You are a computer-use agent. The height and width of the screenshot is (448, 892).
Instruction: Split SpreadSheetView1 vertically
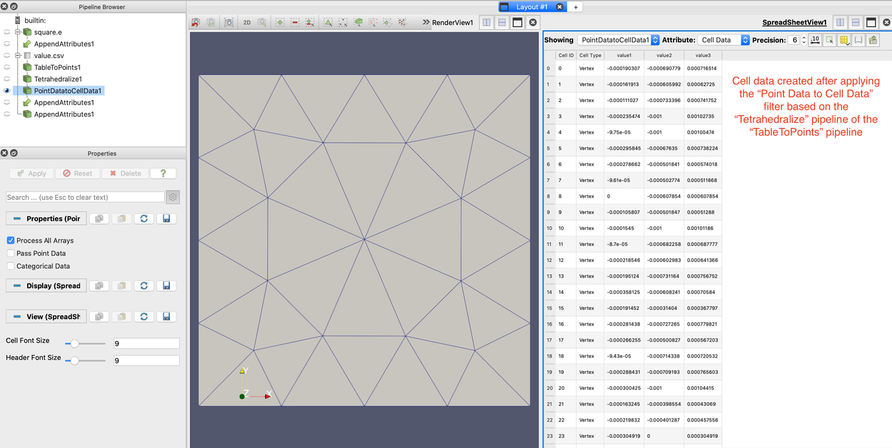pyautogui.click(x=856, y=23)
